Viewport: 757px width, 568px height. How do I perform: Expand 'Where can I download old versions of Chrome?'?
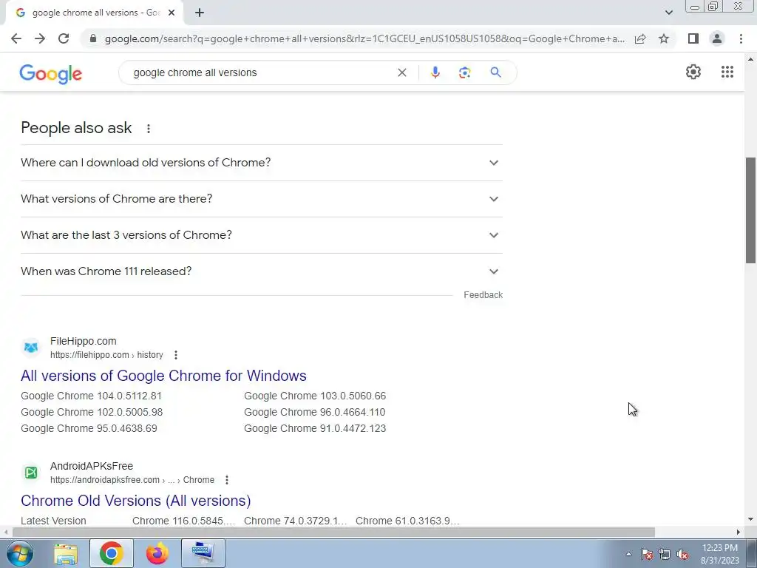tap(261, 163)
